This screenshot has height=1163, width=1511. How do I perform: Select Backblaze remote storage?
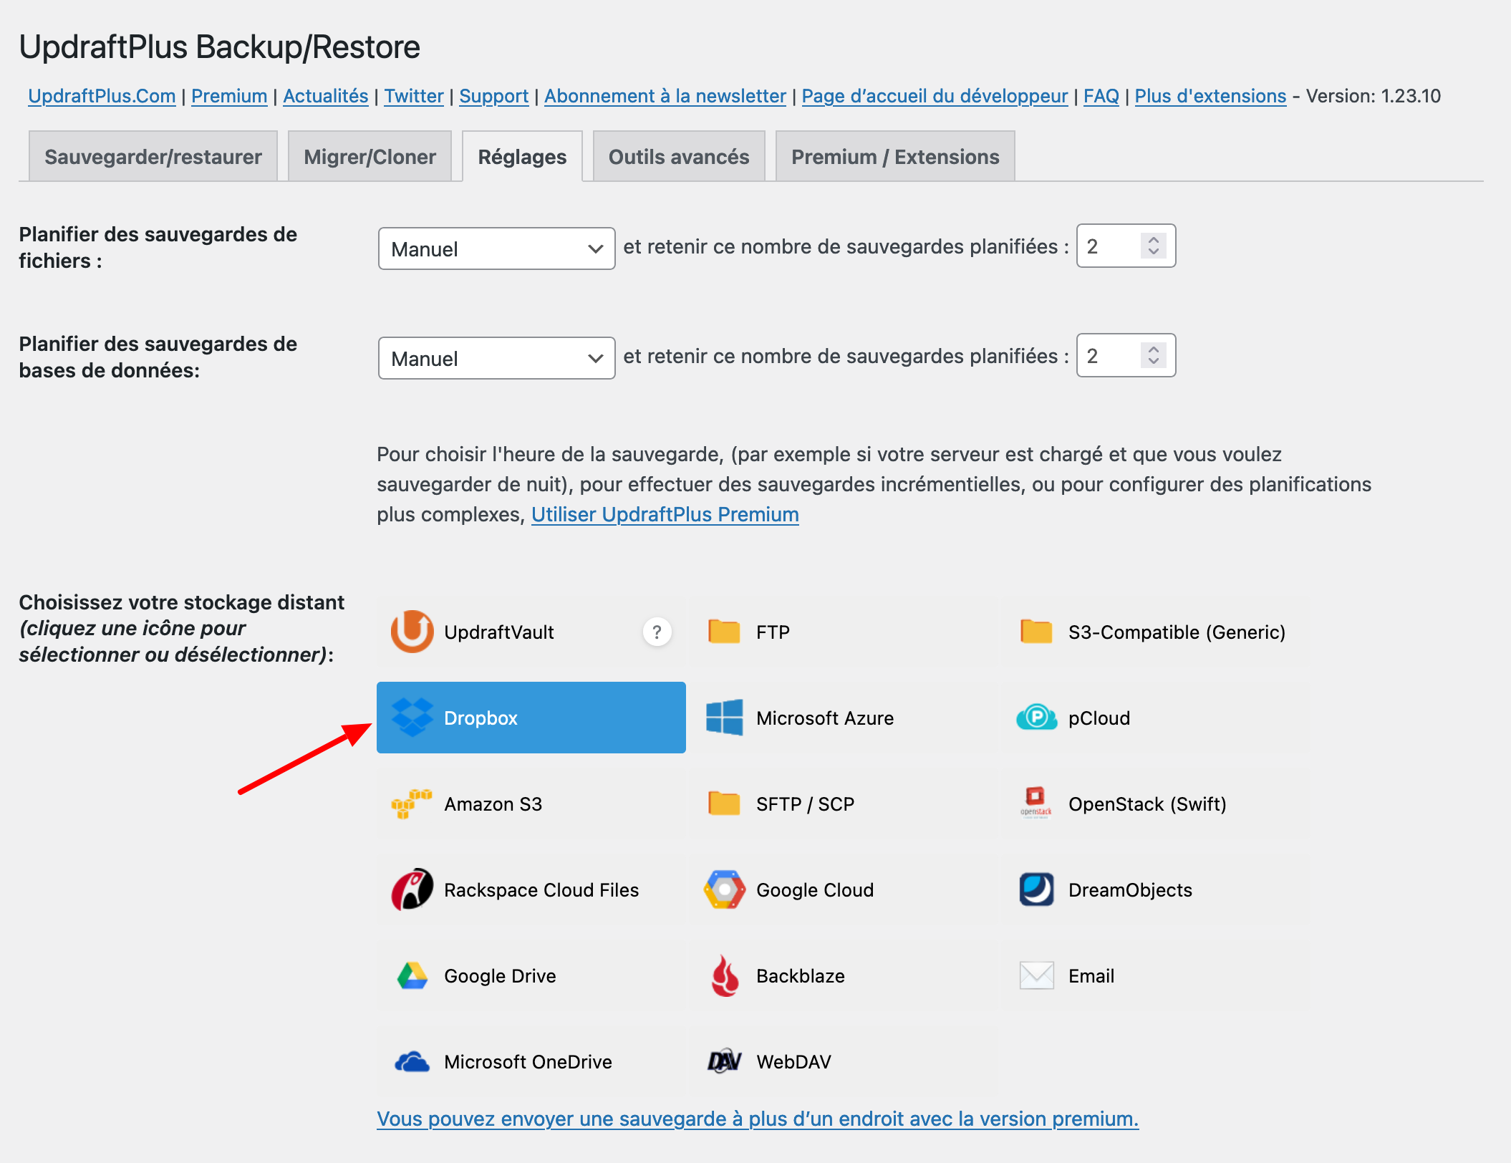tap(799, 975)
